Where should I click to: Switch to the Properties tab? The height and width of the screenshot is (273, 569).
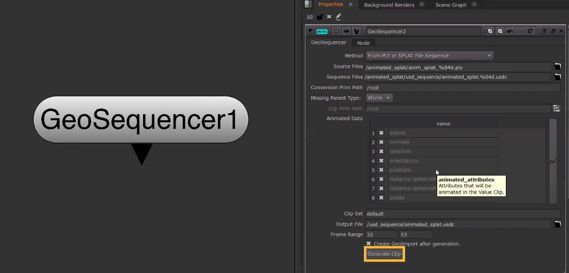pos(331,5)
